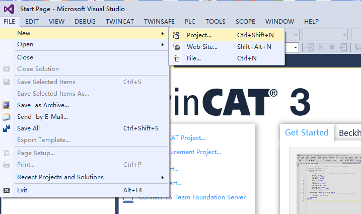Open the TWINCAT menu
Screen dimensions: 361x214
pyautogui.click(x=120, y=22)
